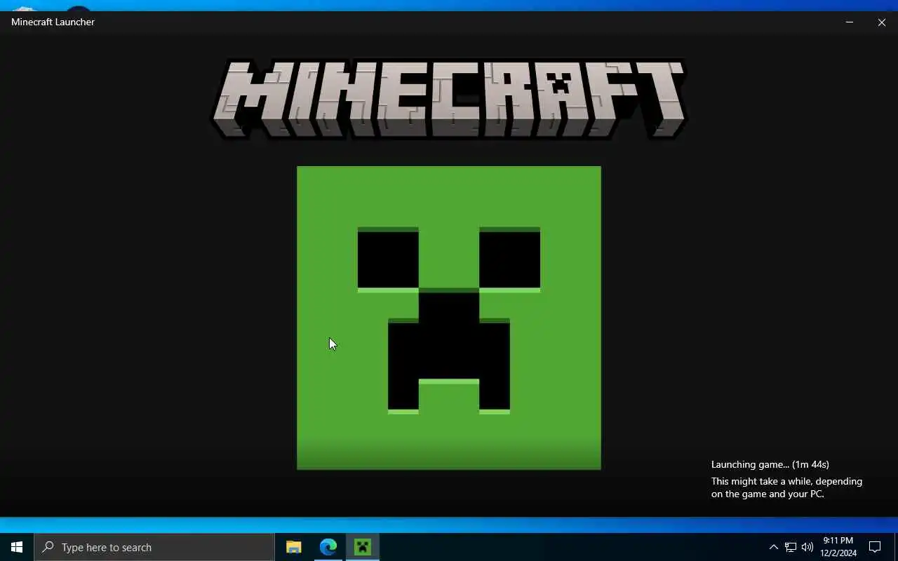
Task: Open the taskbar clock showing 9:11 PM
Action: (838, 547)
